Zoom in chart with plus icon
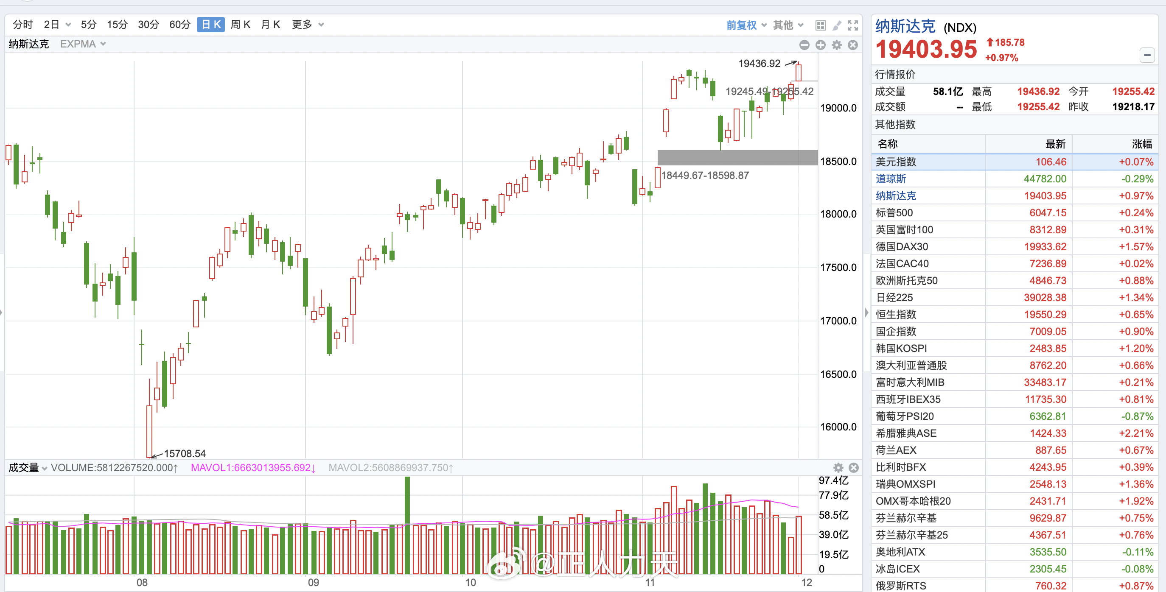 tap(821, 45)
